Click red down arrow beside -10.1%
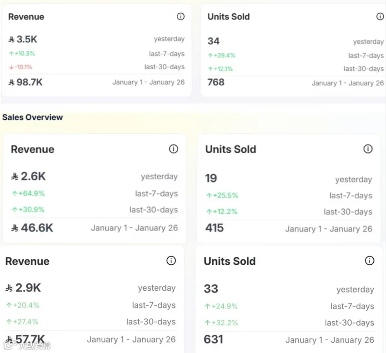386x353 pixels. 11,67
